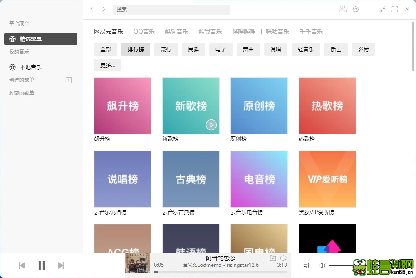Switch to fullscreen via the expand icon
The height and width of the screenshot is (278, 416).
click(394, 9)
